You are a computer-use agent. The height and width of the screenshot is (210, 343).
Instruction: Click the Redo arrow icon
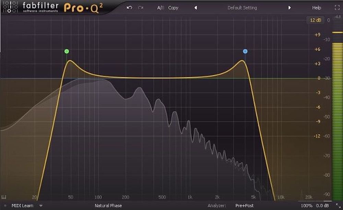(x=140, y=8)
